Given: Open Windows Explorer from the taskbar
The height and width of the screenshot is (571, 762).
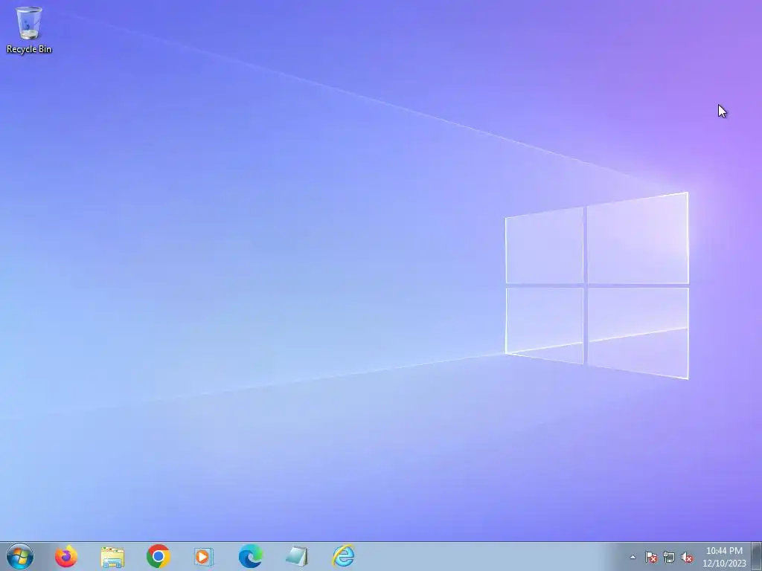Looking at the screenshot, I should (112, 557).
